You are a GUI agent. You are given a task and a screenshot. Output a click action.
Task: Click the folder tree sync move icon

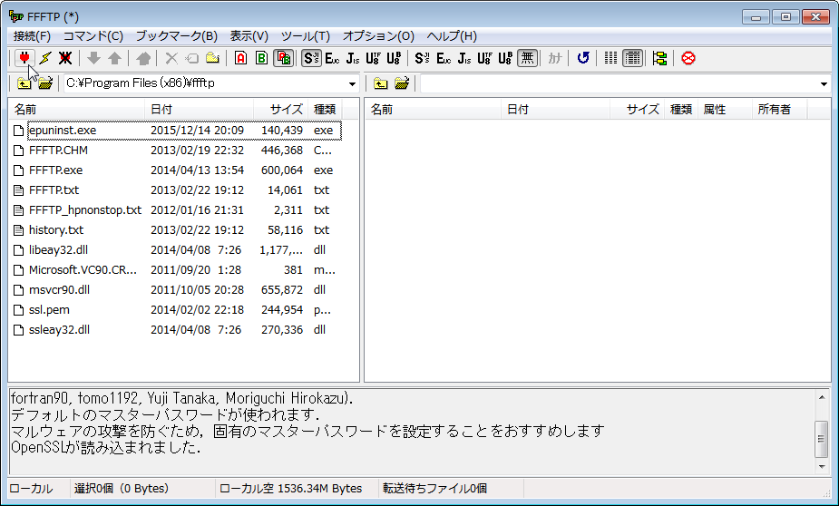coord(659,58)
